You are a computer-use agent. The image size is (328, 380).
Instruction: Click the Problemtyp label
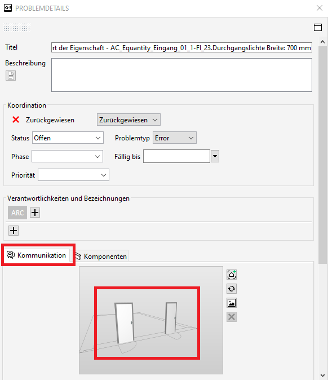[x=132, y=138]
